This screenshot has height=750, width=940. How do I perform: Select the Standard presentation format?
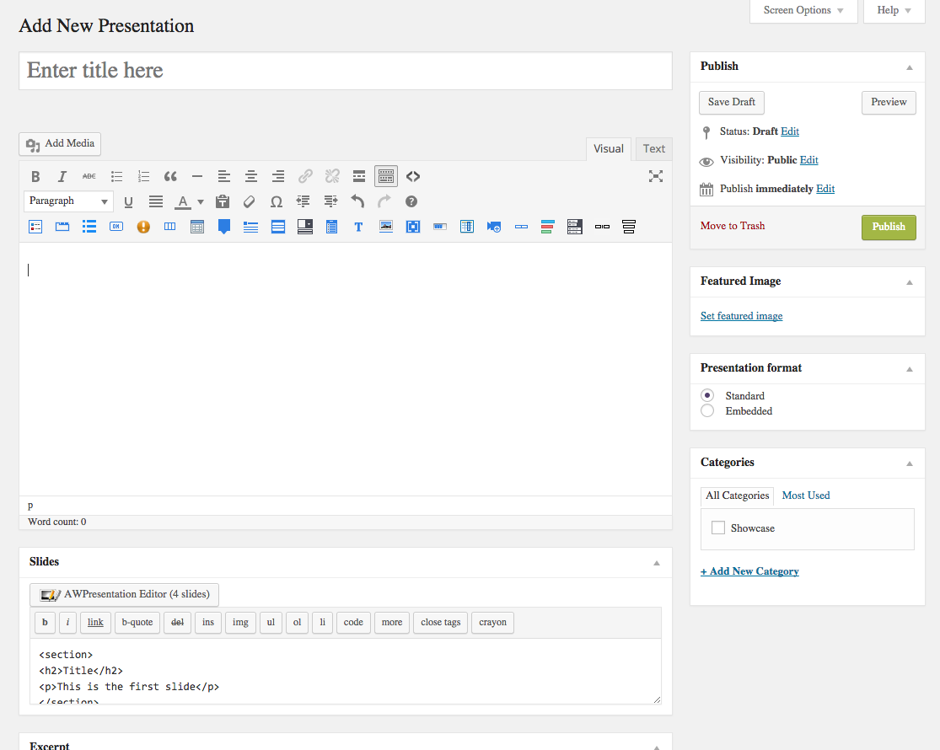click(x=707, y=395)
